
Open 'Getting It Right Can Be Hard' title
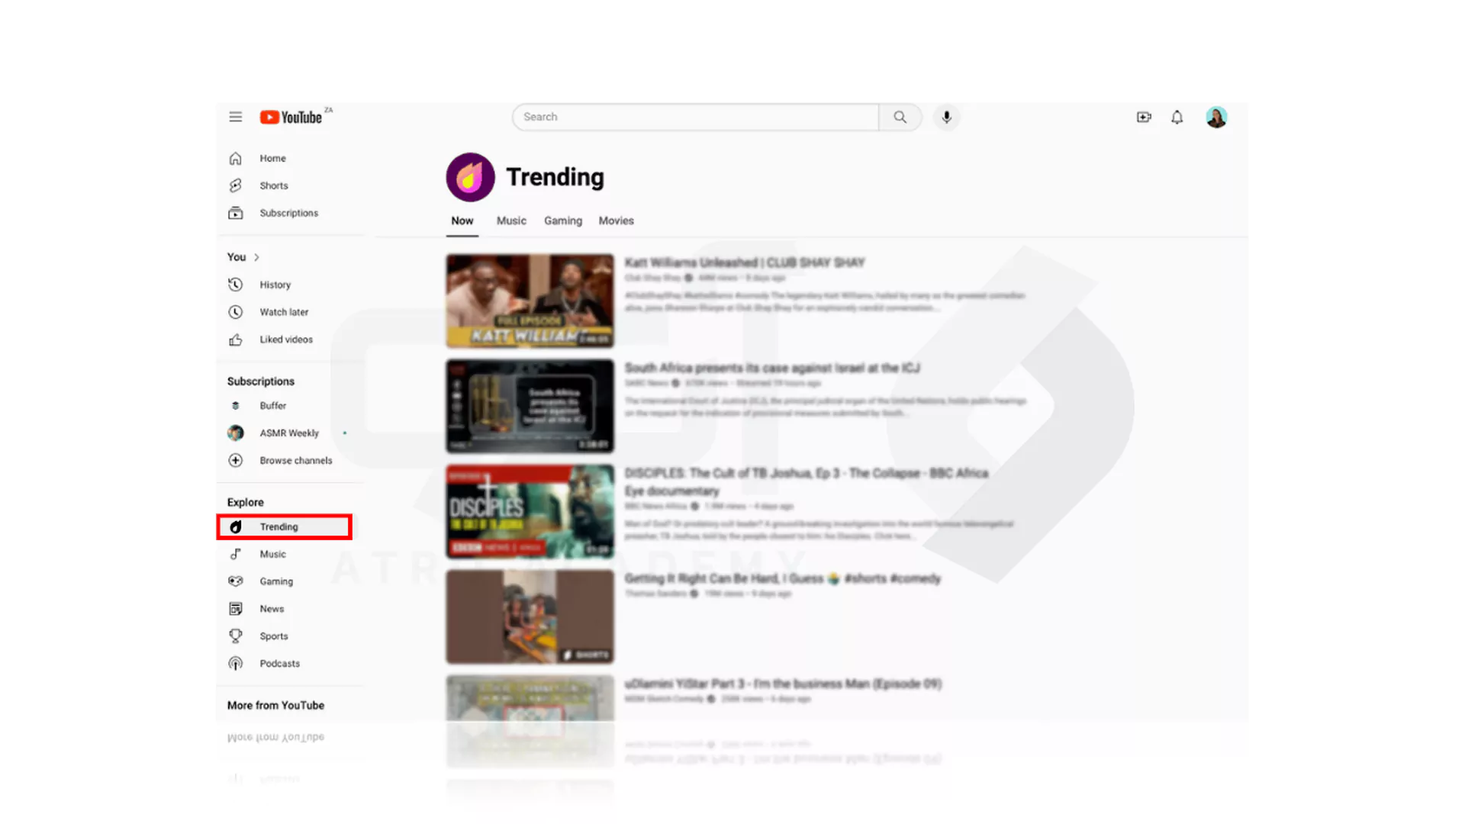pyautogui.click(x=783, y=578)
